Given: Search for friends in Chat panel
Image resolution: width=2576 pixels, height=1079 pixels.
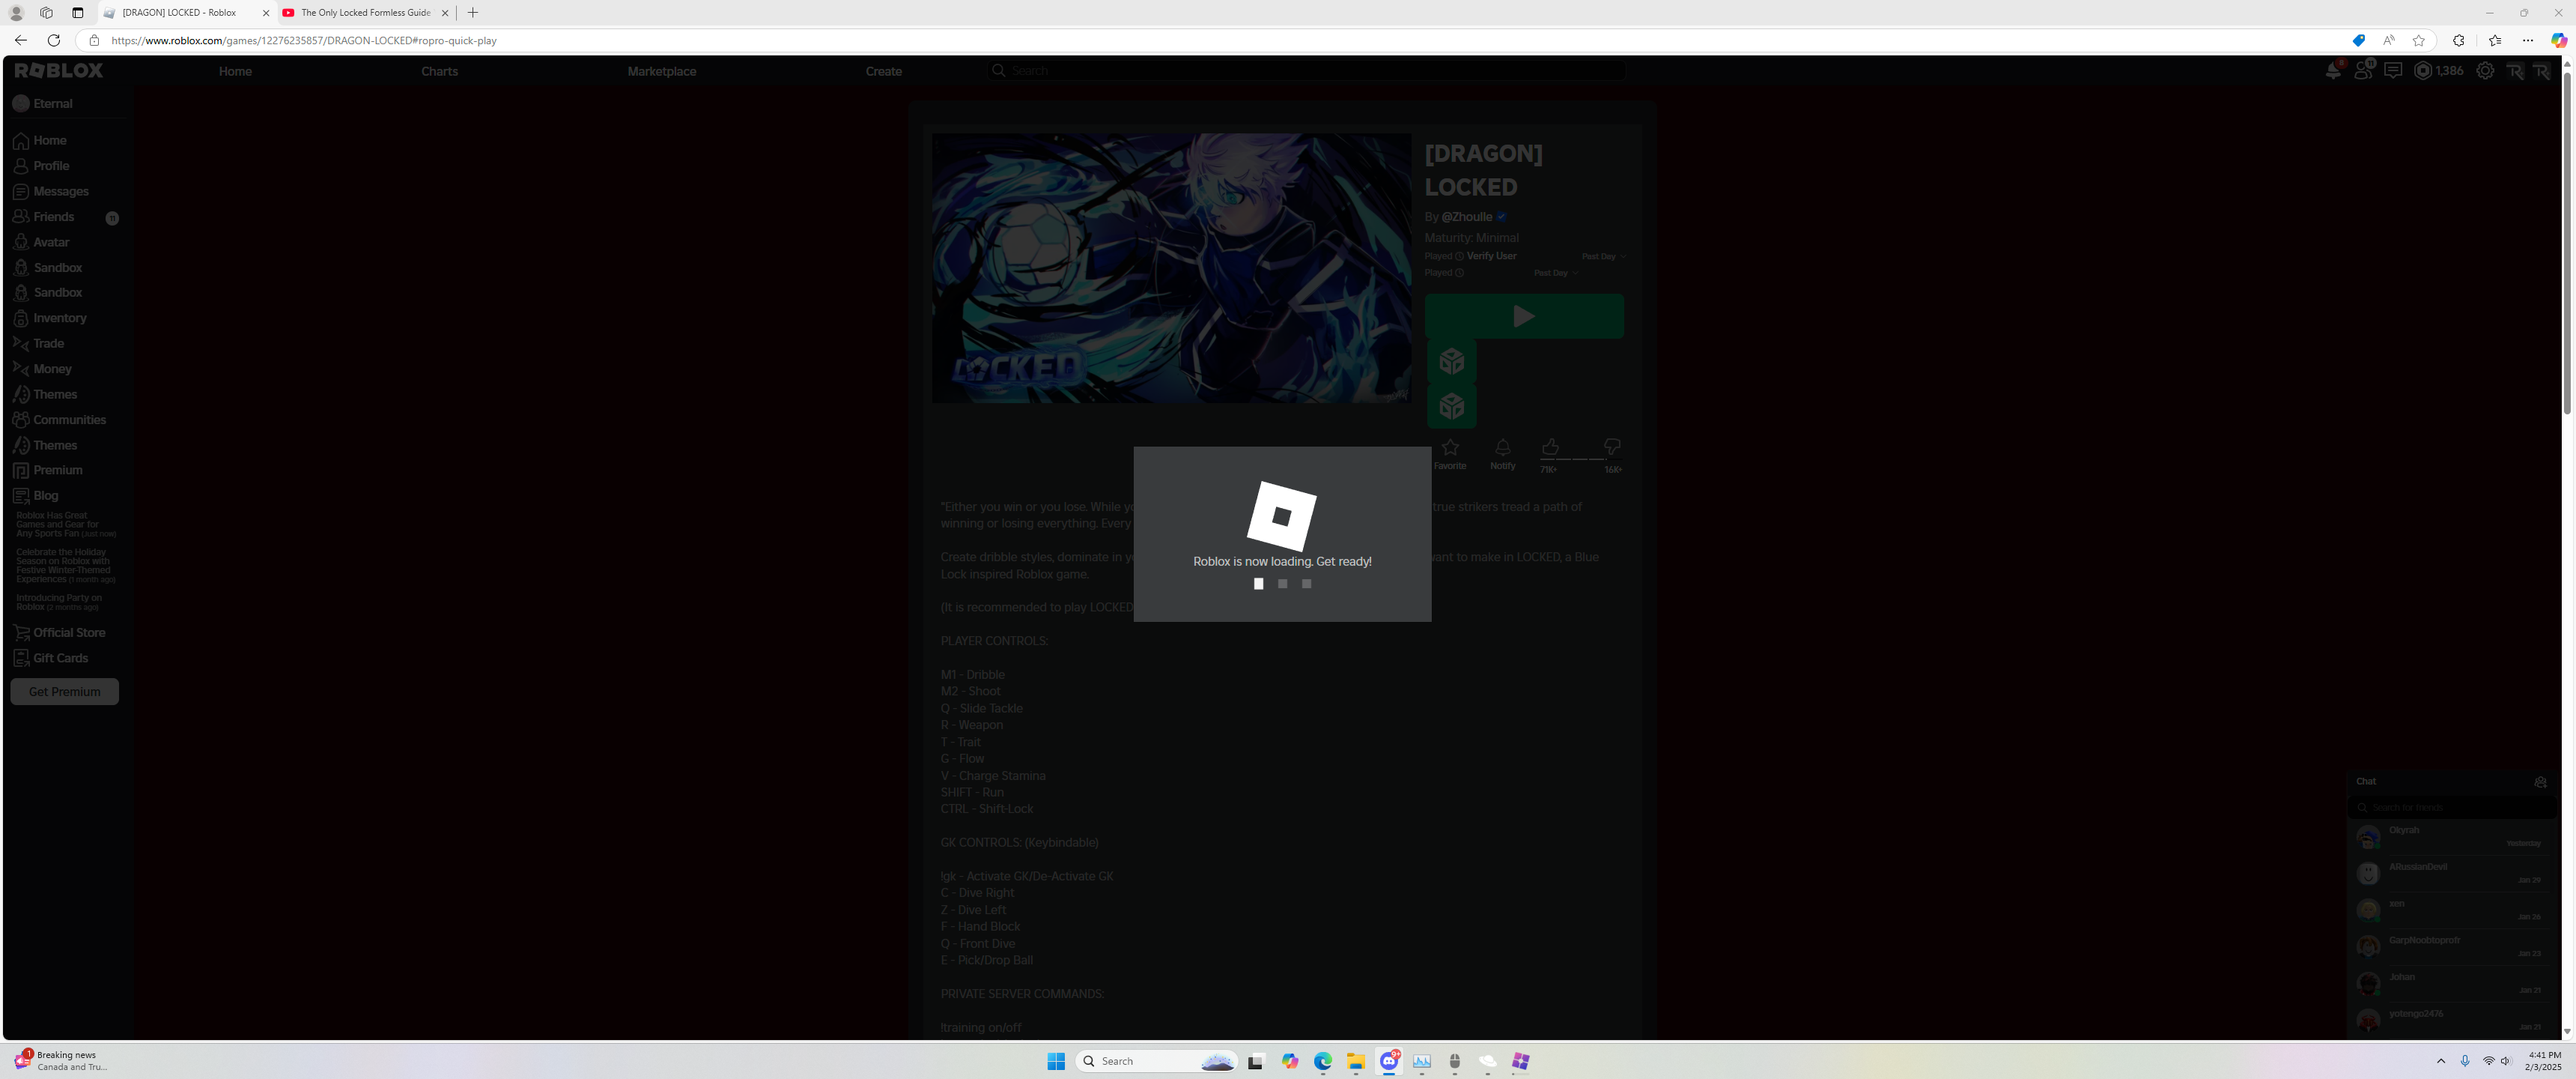Looking at the screenshot, I should pos(2451,807).
